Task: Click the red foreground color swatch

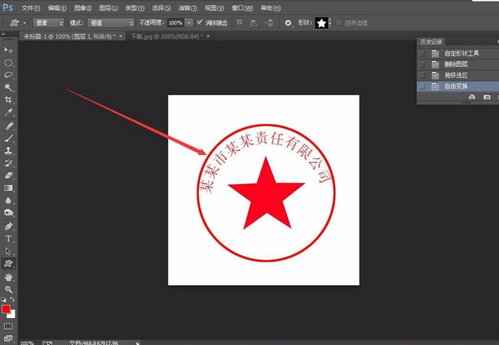Action: pyautogui.click(x=6, y=309)
